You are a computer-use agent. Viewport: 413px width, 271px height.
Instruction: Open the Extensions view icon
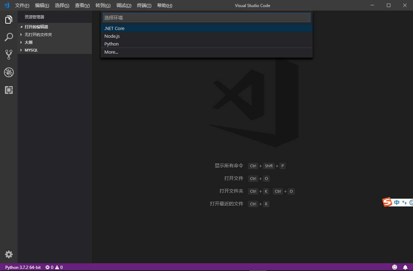9,90
